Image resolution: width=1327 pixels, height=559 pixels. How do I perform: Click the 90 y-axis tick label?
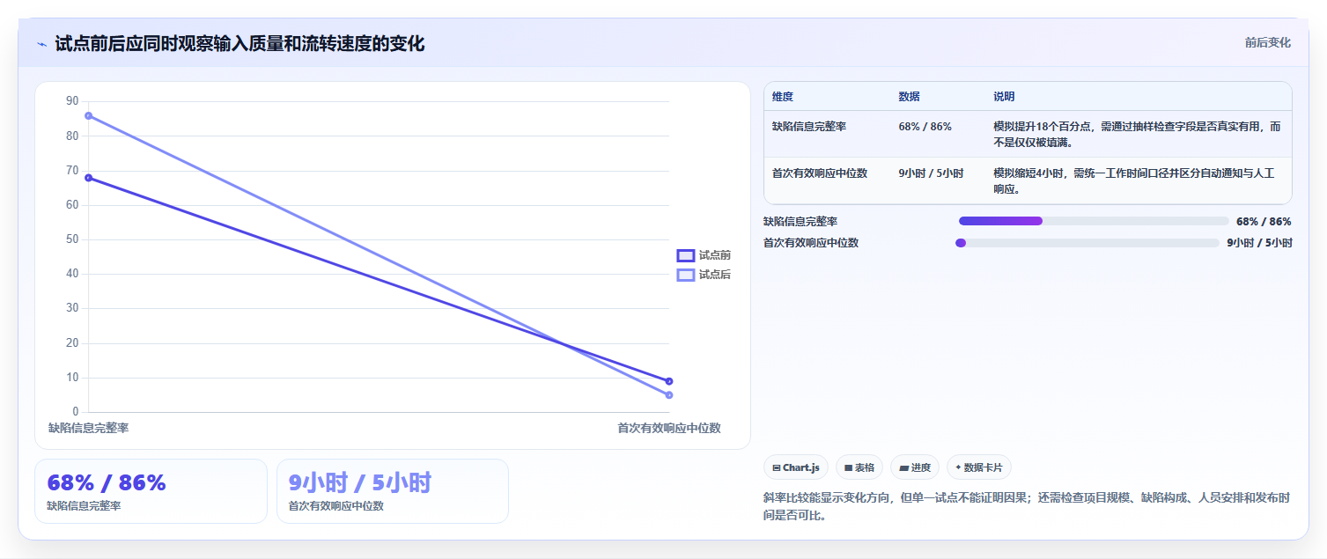(x=72, y=101)
